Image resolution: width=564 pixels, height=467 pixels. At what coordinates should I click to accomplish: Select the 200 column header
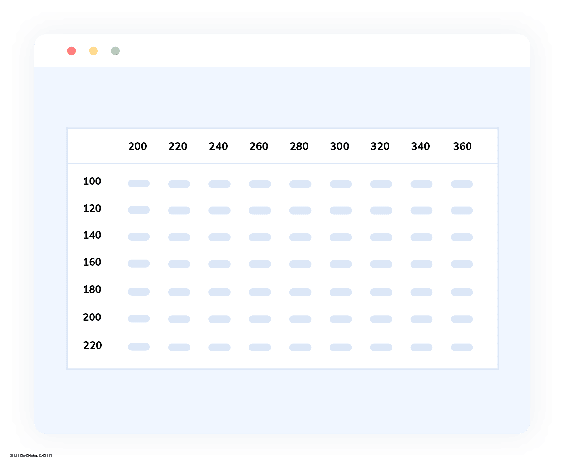pos(138,146)
